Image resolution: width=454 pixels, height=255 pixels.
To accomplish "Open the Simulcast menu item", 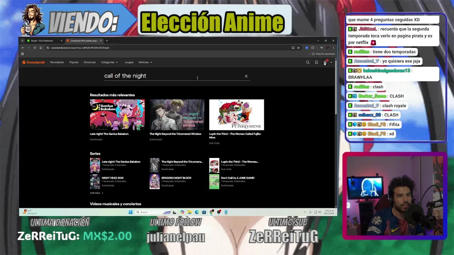I will pyautogui.click(x=90, y=62).
